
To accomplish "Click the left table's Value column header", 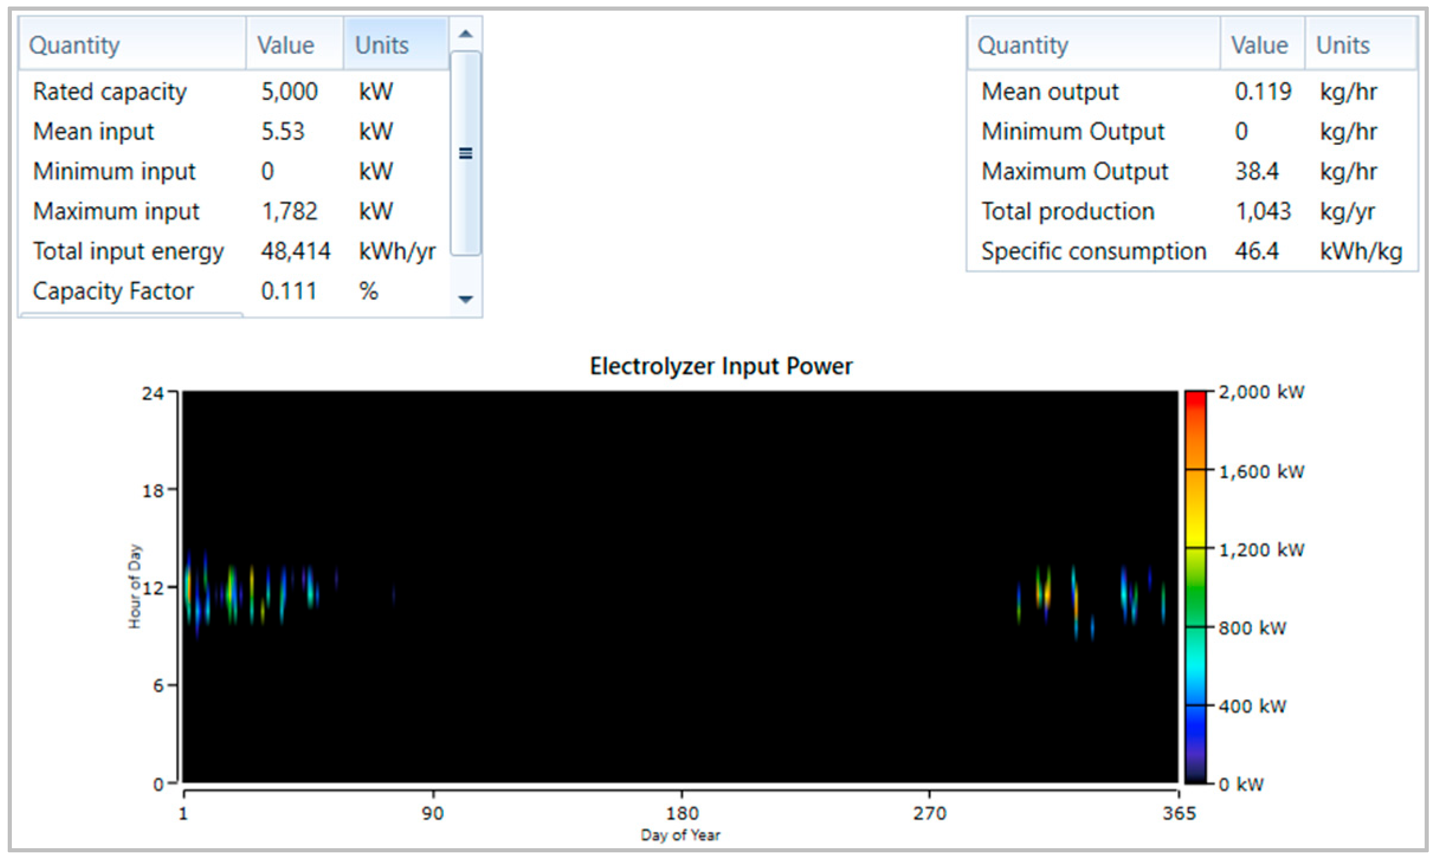I will (295, 45).
